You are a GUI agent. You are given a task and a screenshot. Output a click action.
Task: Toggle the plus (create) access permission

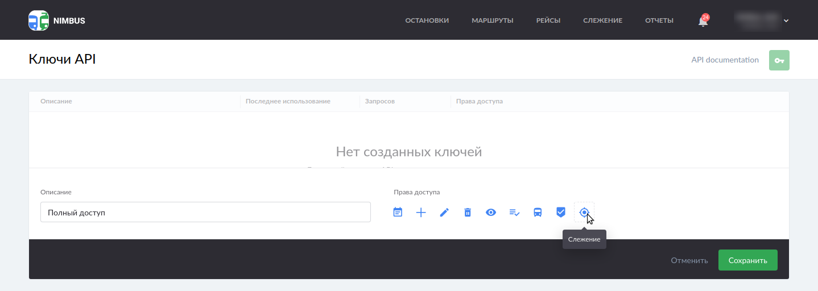(421, 213)
